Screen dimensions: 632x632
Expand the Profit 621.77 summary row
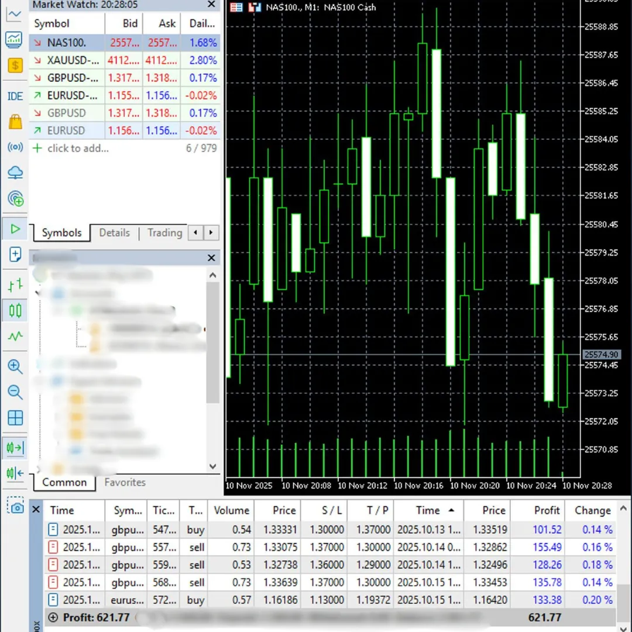pos(54,618)
